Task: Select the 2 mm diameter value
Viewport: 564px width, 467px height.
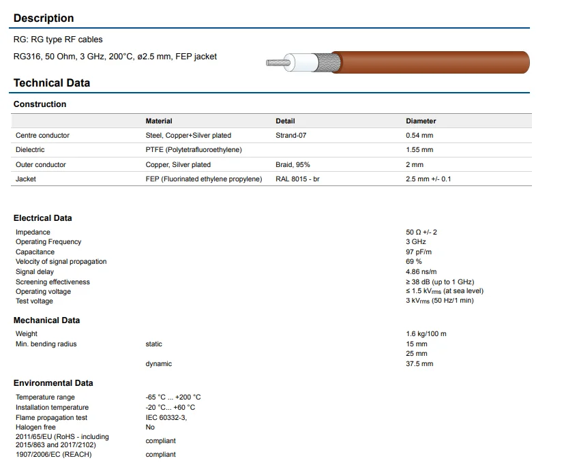Action: [415, 165]
